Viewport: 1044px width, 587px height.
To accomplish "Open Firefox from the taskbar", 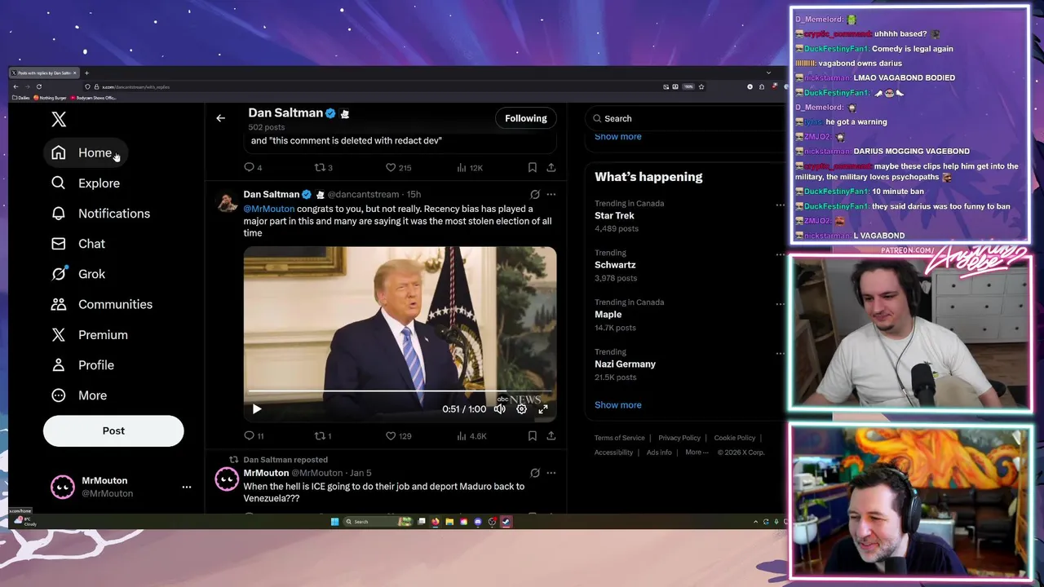I will tap(436, 522).
